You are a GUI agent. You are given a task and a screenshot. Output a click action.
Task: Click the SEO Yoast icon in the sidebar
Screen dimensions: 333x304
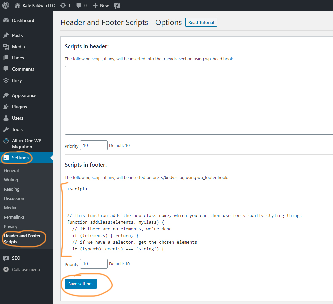point(6,258)
